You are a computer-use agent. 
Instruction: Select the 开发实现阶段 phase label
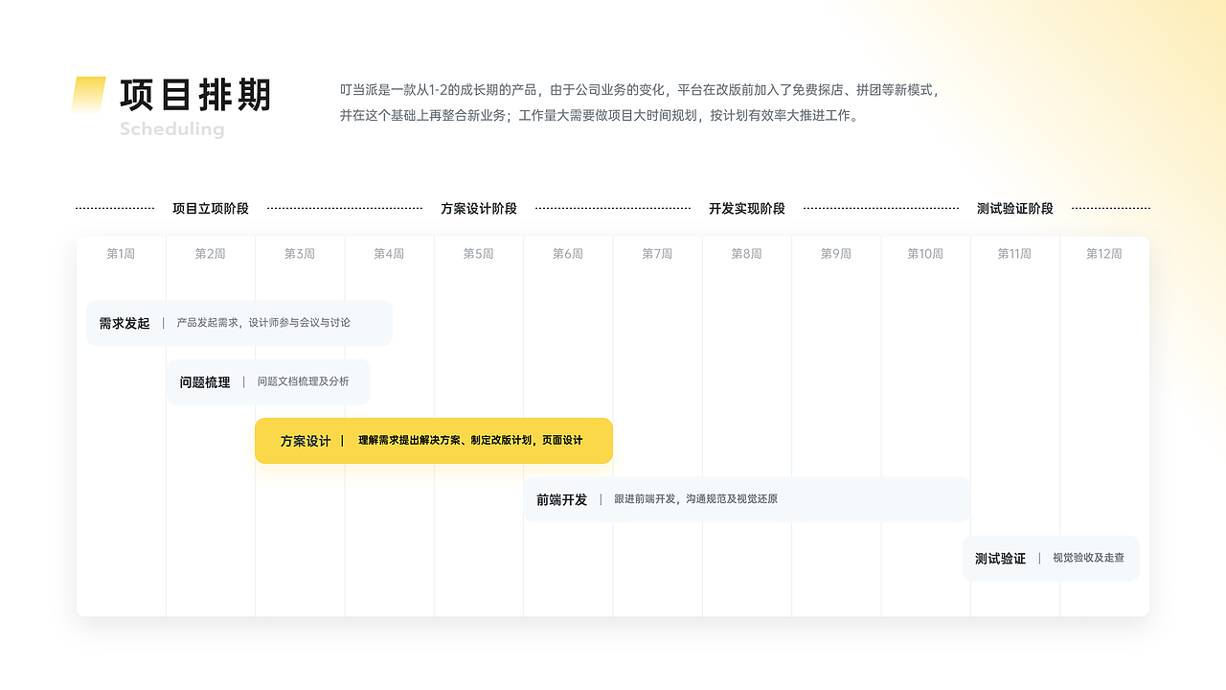click(x=747, y=208)
